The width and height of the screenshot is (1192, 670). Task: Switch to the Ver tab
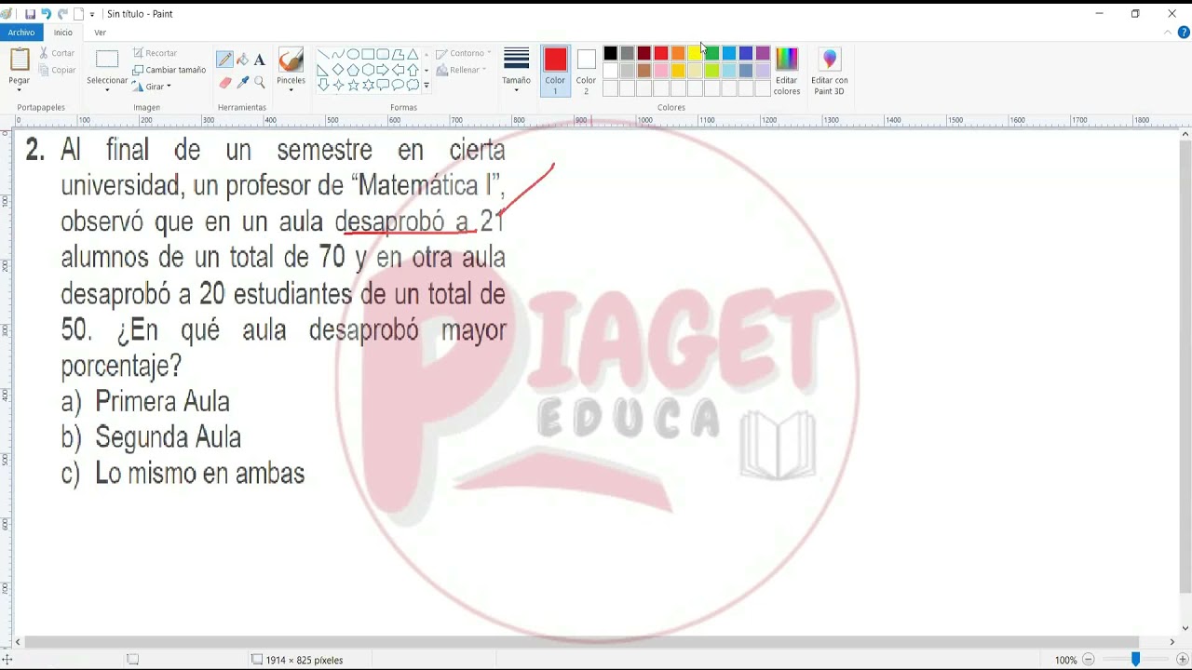pyautogui.click(x=100, y=33)
